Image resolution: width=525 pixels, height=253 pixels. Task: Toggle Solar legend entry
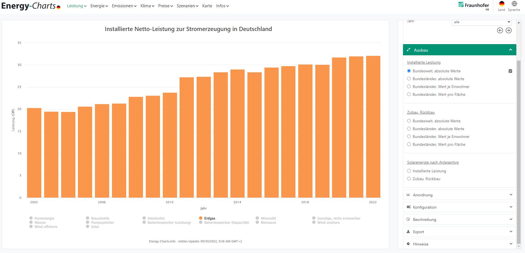(93, 226)
